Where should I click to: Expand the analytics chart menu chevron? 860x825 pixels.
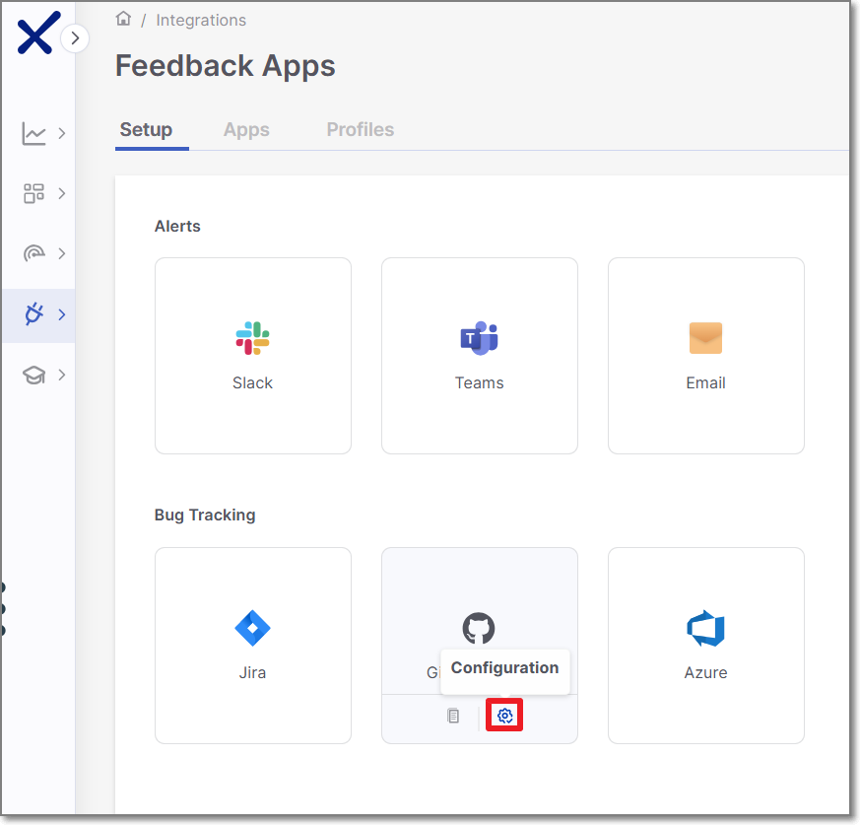pos(62,133)
